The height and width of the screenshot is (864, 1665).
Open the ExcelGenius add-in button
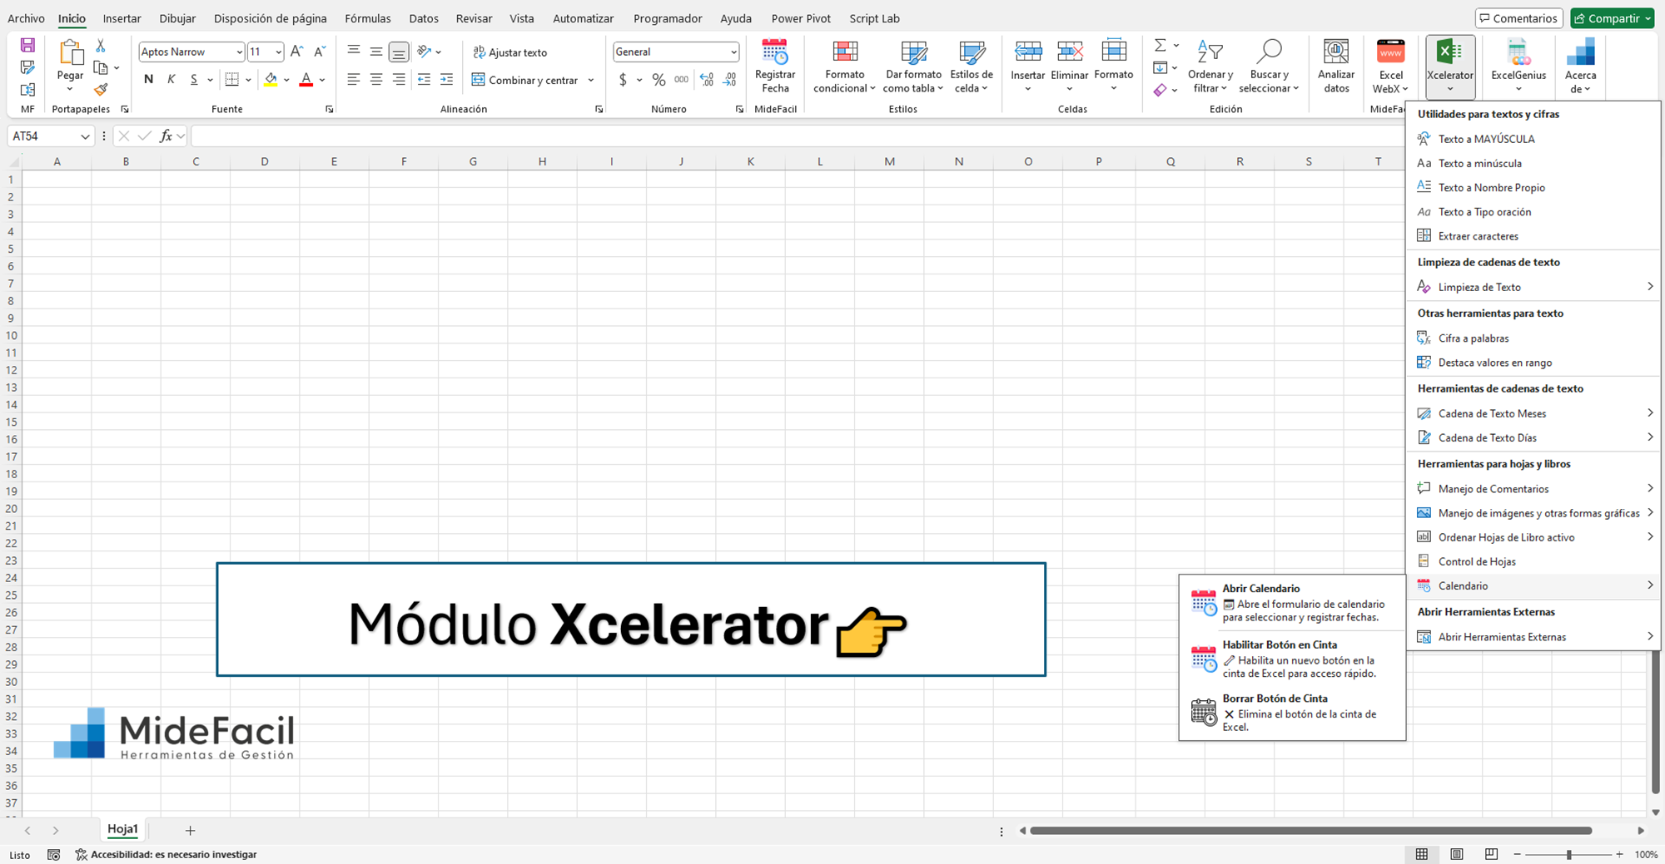[1518, 67]
